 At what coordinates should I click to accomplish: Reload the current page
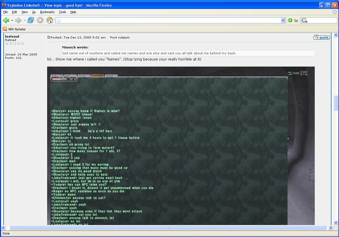coord(31,20)
